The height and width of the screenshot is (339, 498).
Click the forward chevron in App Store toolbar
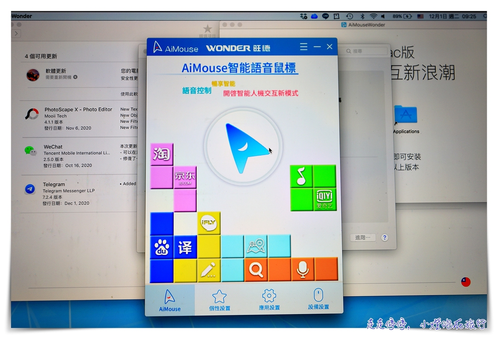pos(16,33)
